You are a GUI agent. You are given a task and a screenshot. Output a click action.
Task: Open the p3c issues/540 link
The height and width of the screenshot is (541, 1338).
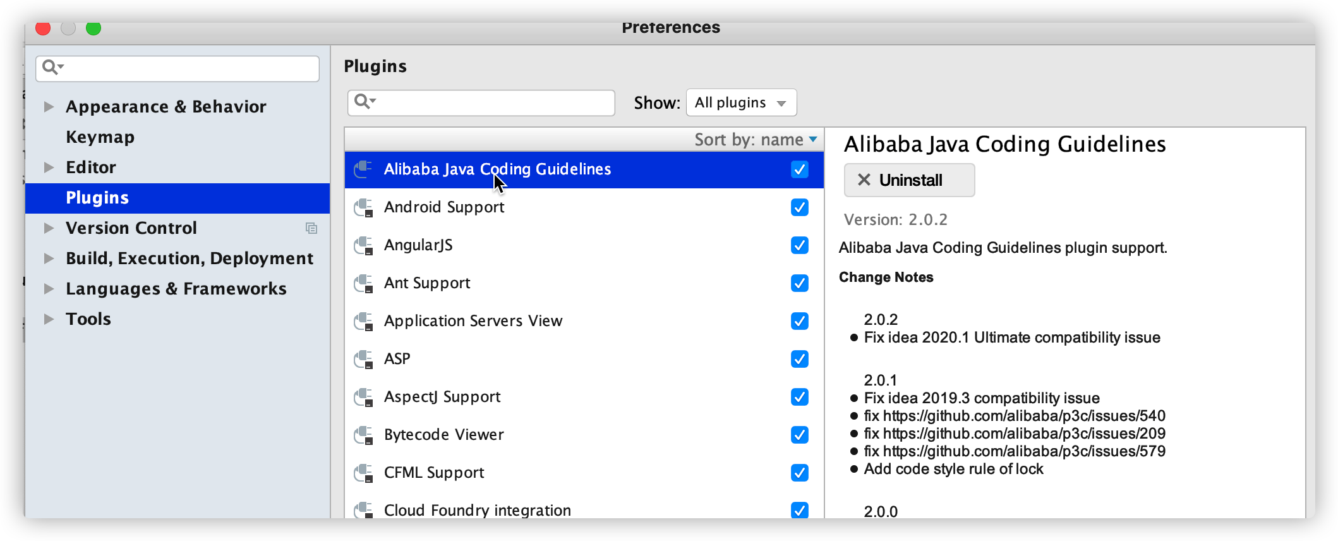[1024, 416]
